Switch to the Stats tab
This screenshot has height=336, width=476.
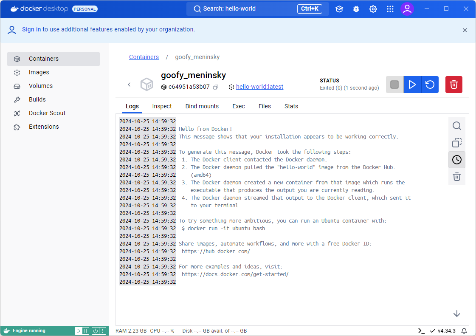[x=291, y=106]
